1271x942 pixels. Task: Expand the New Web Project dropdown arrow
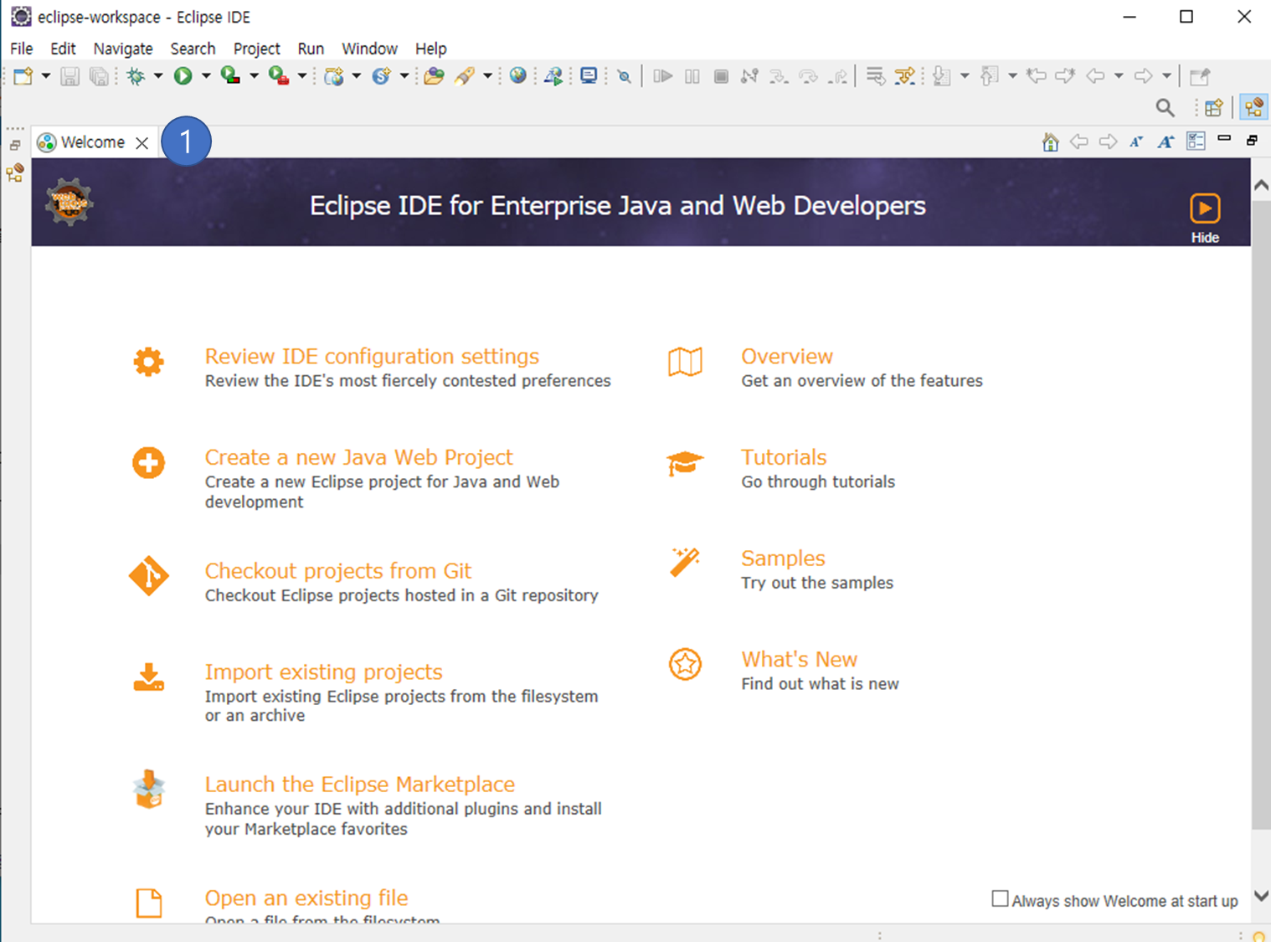tap(357, 76)
